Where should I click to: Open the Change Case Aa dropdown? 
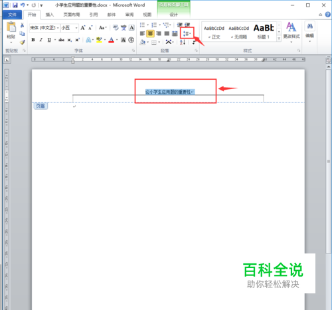(x=102, y=28)
